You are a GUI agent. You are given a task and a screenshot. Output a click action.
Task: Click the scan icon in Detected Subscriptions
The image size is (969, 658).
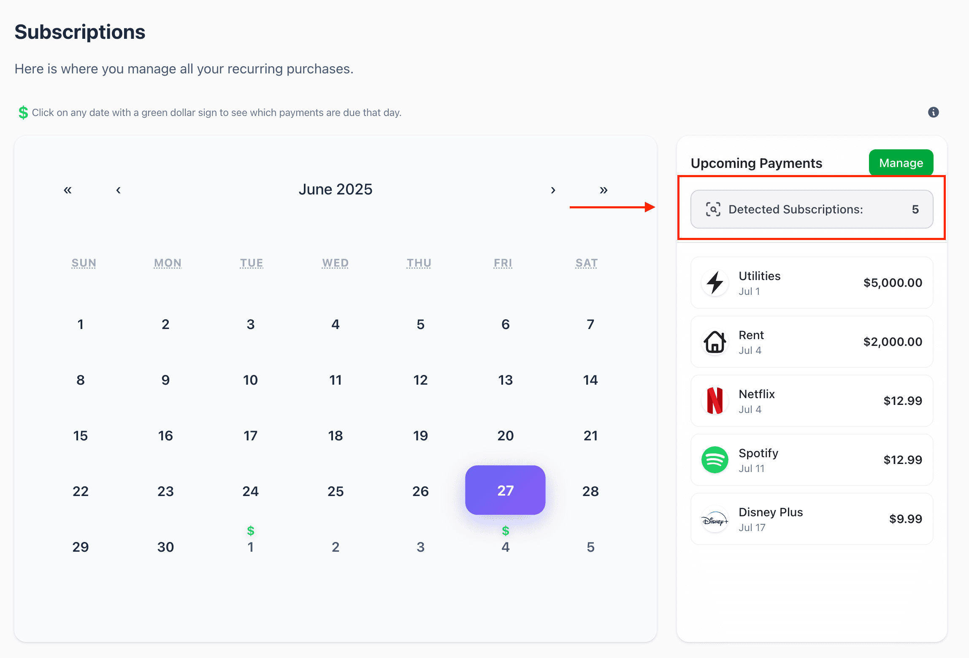(713, 209)
